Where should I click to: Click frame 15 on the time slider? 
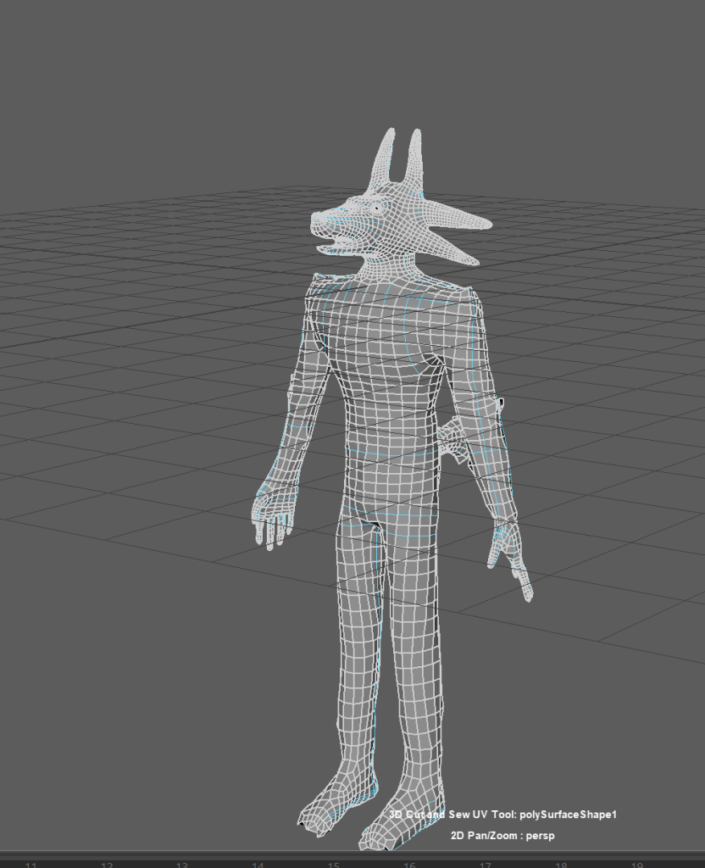pos(334,864)
